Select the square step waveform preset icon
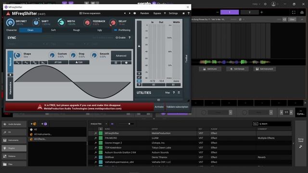Screen dimensions: 308x173 [35, 62]
